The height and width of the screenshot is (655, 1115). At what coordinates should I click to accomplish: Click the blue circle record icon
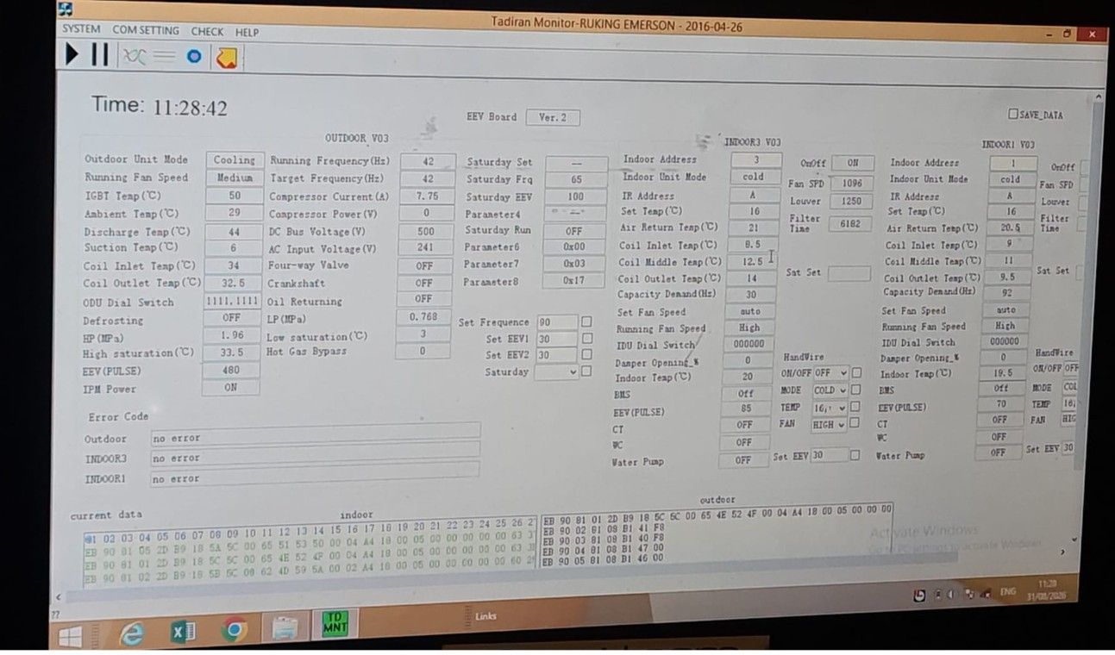[194, 56]
